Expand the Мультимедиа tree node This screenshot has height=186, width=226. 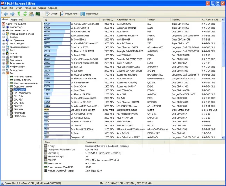tap(4, 43)
